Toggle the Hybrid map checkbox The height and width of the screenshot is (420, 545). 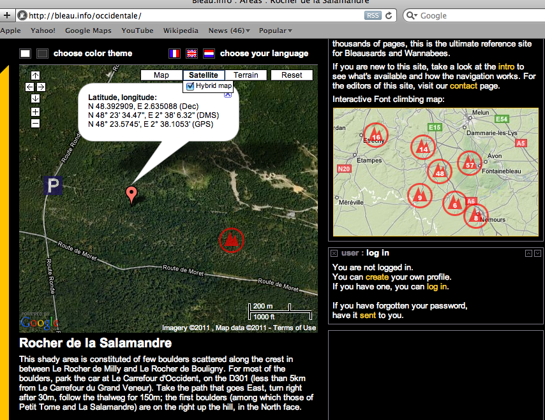pos(190,86)
